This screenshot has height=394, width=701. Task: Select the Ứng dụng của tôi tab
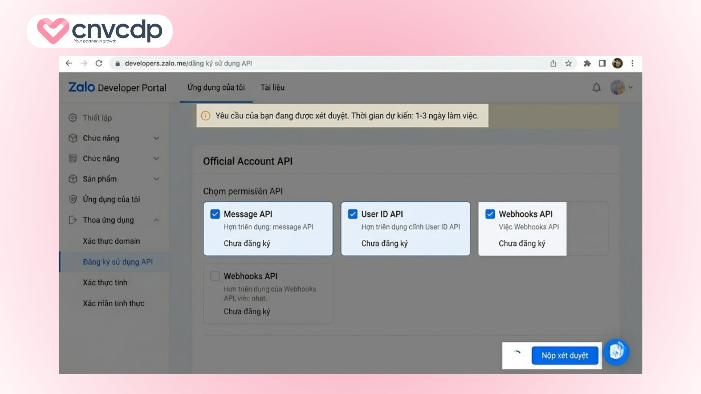216,88
